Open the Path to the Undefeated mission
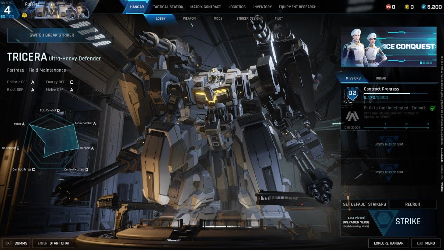Viewport: 444px width, 250px height. [x=389, y=117]
